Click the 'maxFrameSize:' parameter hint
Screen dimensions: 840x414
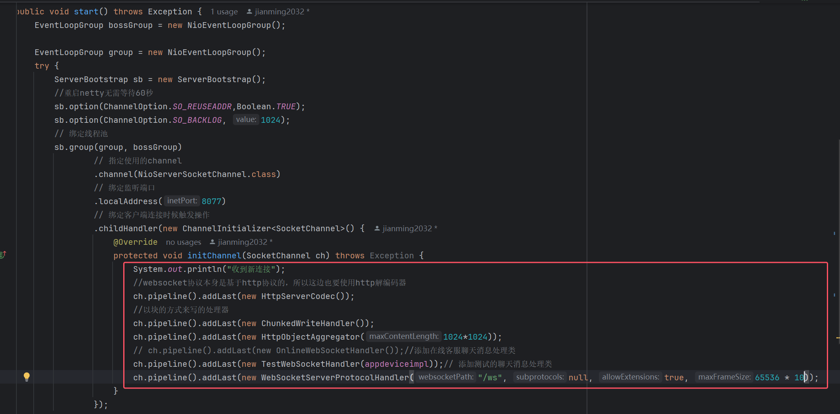pyautogui.click(x=724, y=377)
